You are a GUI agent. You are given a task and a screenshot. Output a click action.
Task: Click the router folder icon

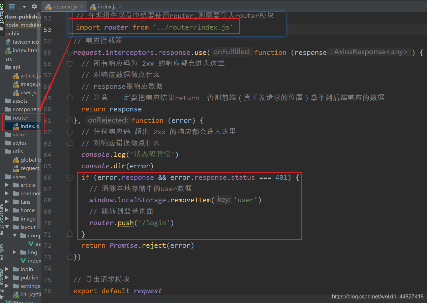pyautogui.click(x=8, y=118)
